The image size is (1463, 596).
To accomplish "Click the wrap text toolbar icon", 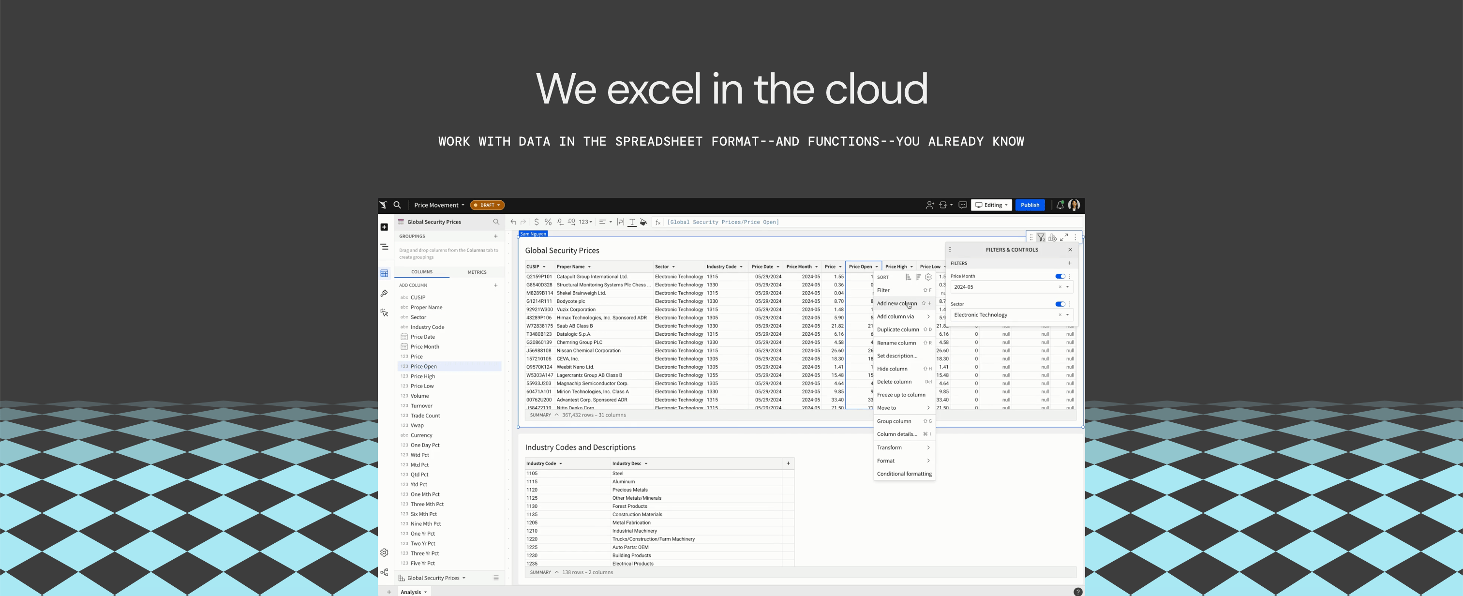I will point(620,222).
